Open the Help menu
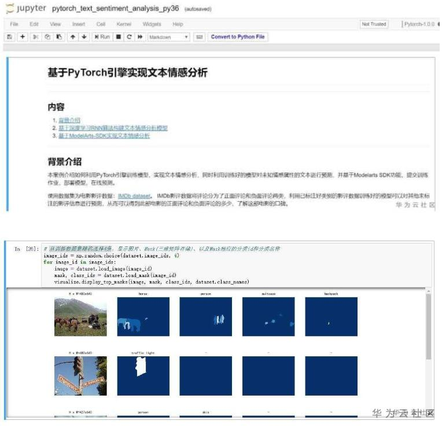 178,24
